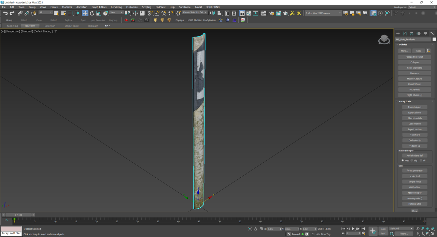This screenshot has width=437, height=237.
Task: Open the Create plus tab in command panel
Action: (398, 33)
